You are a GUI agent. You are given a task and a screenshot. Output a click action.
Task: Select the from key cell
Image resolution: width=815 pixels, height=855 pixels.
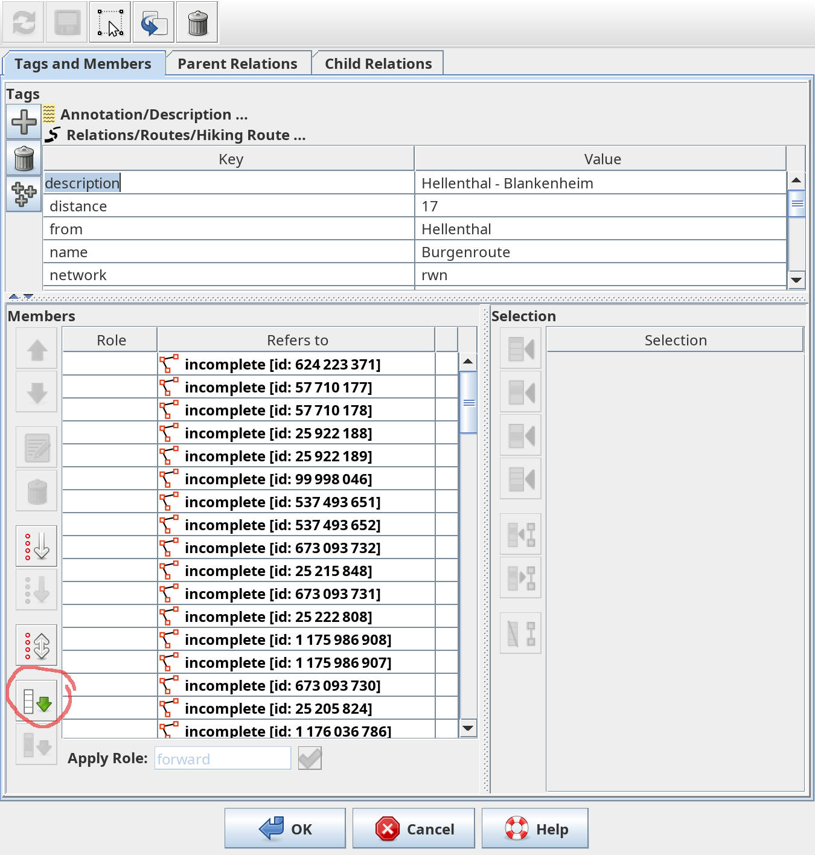229,229
